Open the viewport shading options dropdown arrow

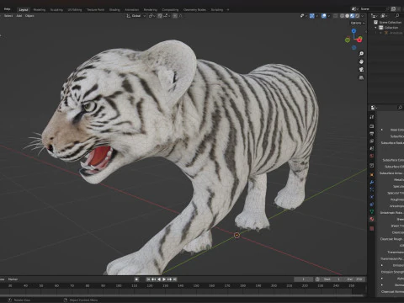click(363, 16)
